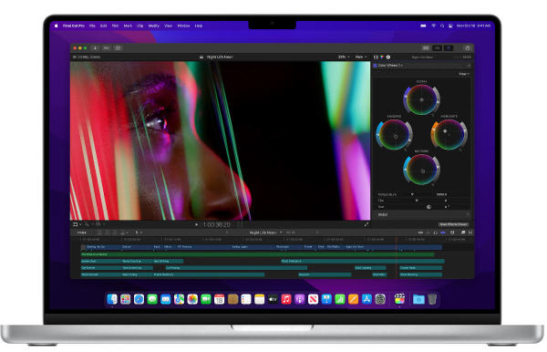Select the long green audio clip
The image size is (547, 352).
click(257, 254)
